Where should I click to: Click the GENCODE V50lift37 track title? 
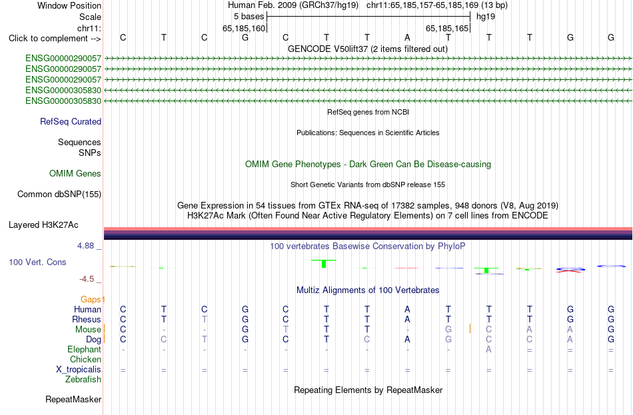click(368, 49)
